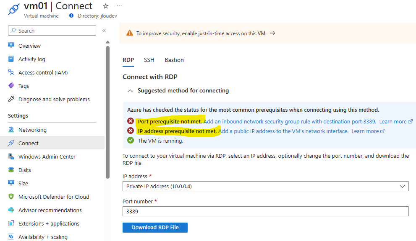416x241 pixels.
Task: Click the purple Tags icon
Action: [x=11, y=85]
